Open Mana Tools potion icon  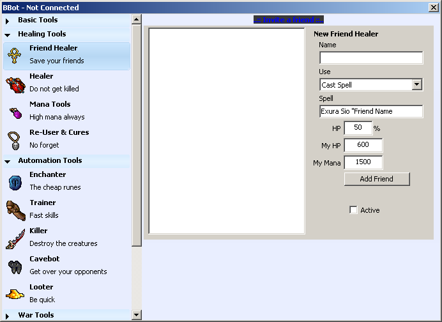coord(15,112)
